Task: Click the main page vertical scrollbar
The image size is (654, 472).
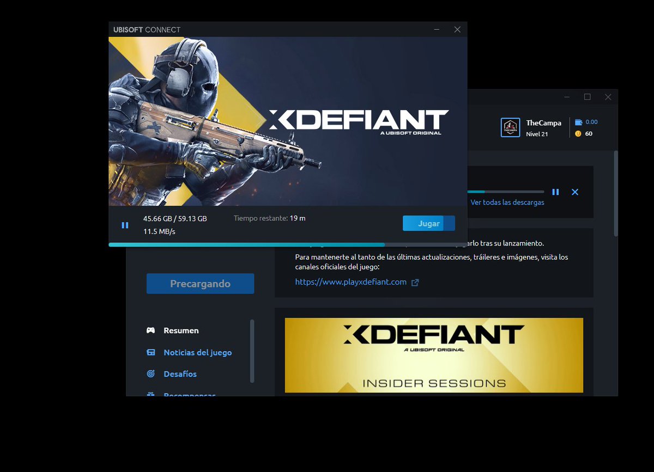Action: point(616,193)
